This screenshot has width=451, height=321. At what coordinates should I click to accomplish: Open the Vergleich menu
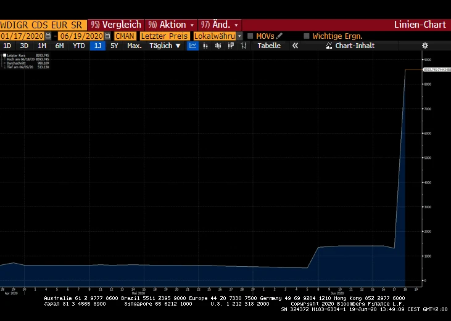coord(116,25)
